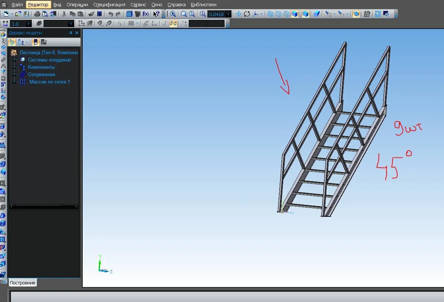Open the zoom scale dropdown
This screenshot has height=302, width=444.
point(228,14)
